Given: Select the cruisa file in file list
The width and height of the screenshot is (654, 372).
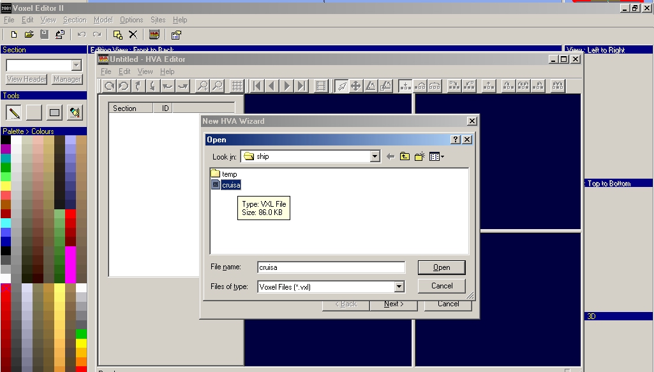Looking at the screenshot, I should [226, 185].
